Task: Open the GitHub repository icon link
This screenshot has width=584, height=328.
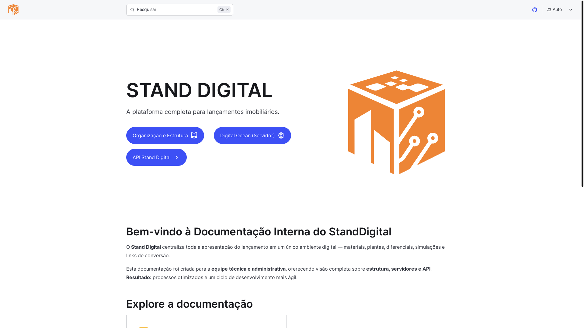Action: (x=535, y=10)
